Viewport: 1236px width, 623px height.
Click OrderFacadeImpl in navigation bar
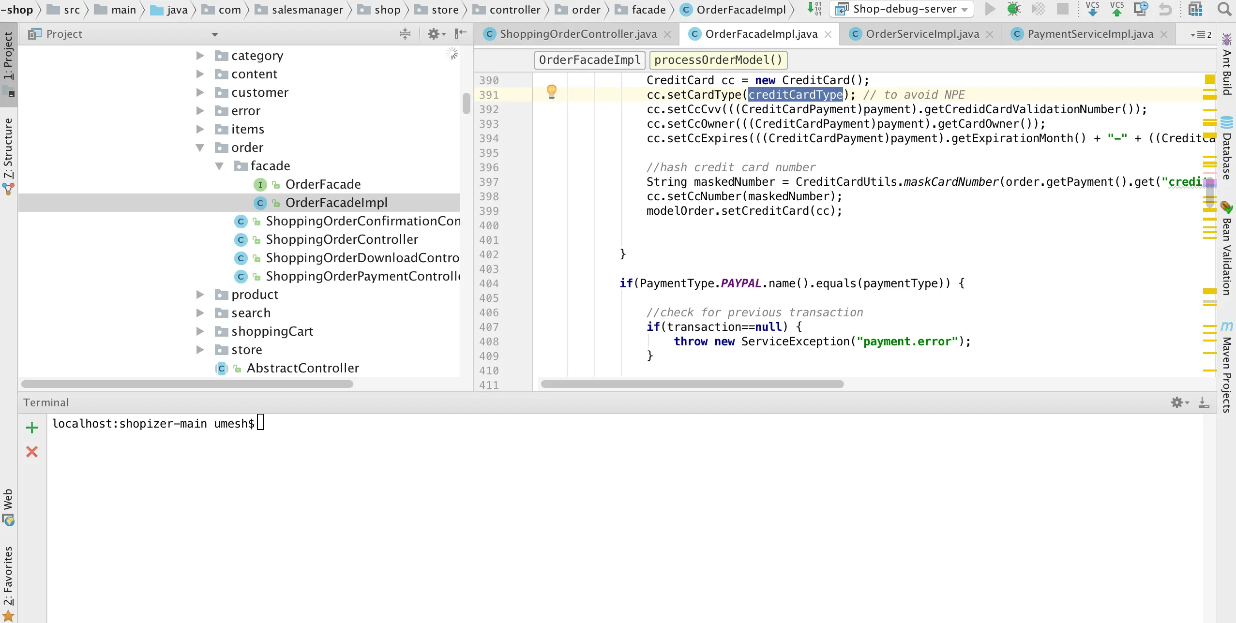733,10
